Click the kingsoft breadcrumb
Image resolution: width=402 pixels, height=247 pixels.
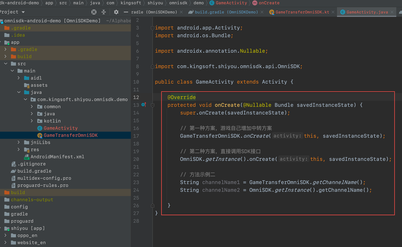point(131,3)
